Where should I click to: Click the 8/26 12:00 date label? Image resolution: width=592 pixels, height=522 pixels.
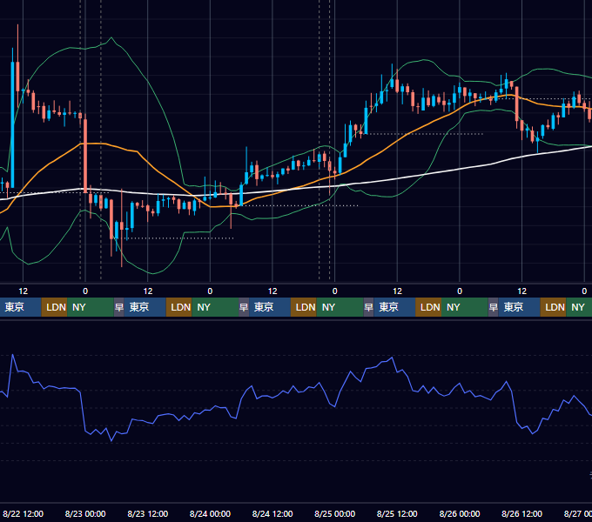tap(521, 513)
